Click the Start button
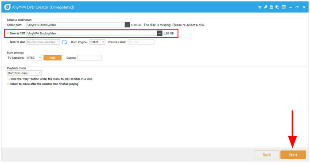 pyautogui.click(x=293, y=155)
